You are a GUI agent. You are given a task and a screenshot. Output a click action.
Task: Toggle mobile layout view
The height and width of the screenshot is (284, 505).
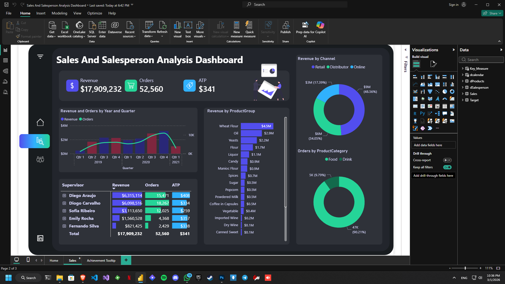(x=28, y=260)
